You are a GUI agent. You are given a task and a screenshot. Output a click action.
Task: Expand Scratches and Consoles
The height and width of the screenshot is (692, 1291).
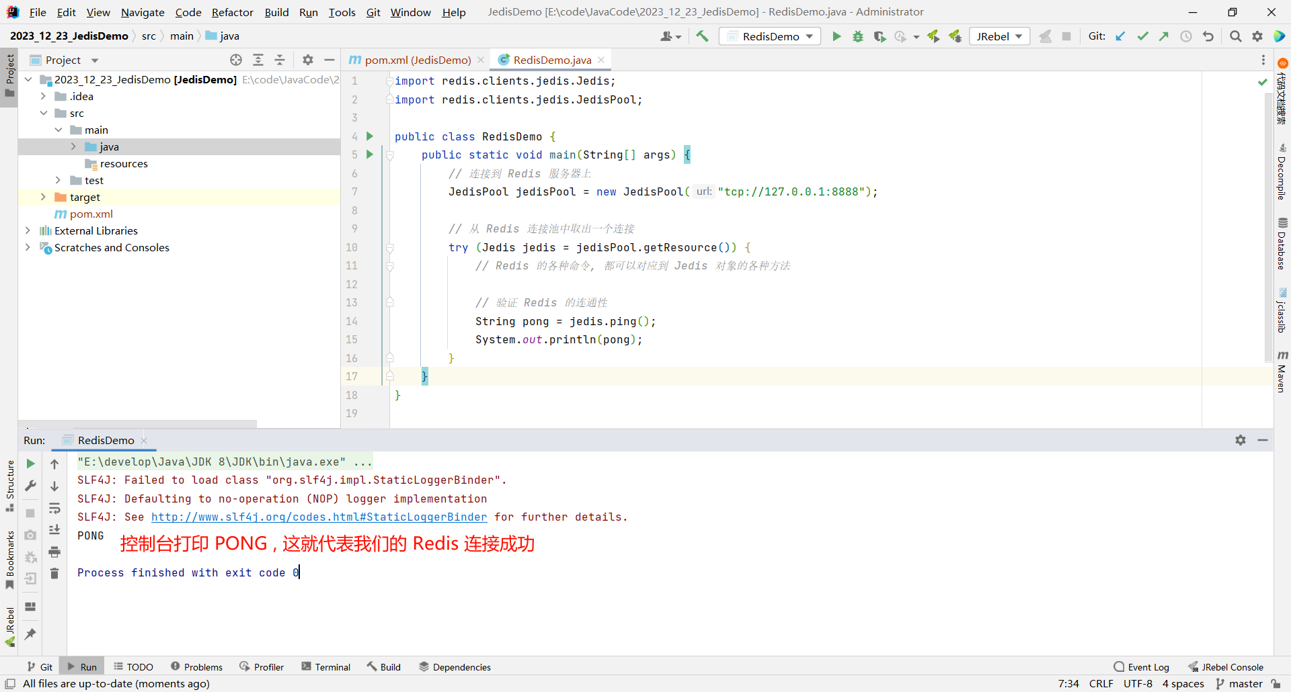(28, 247)
